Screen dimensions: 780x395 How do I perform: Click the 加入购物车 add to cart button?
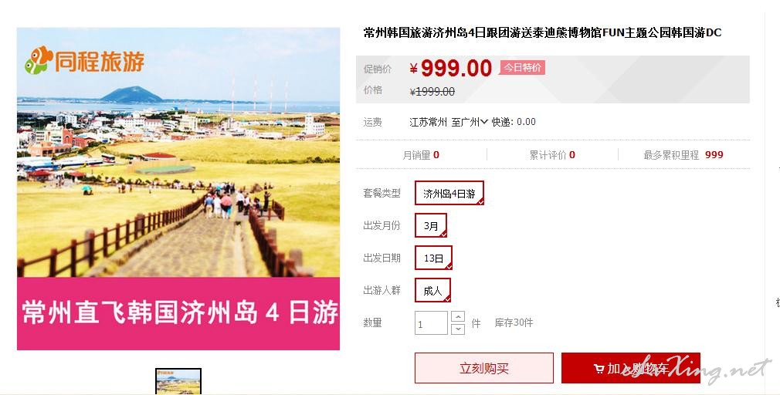(631, 368)
